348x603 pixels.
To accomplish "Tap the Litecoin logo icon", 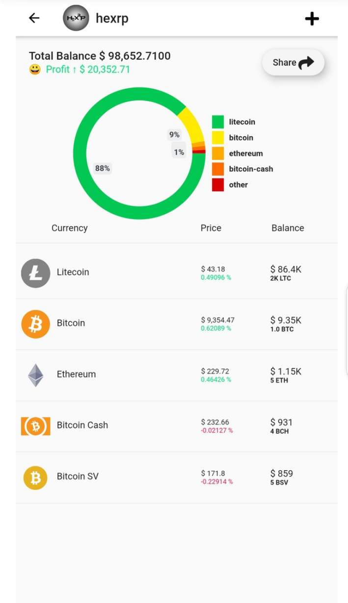I will (35, 273).
